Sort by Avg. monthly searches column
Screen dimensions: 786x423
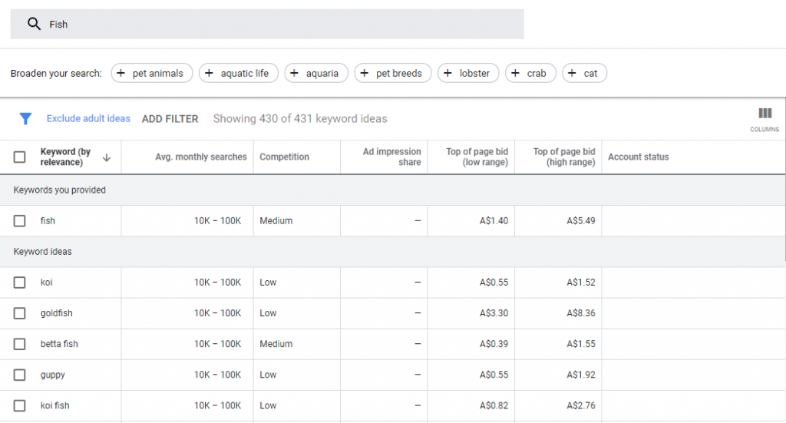click(x=201, y=157)
